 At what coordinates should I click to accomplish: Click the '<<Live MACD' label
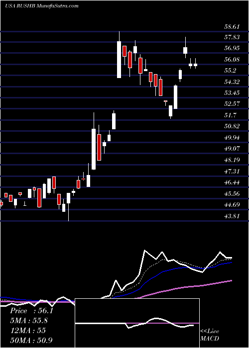coord(210,335)
